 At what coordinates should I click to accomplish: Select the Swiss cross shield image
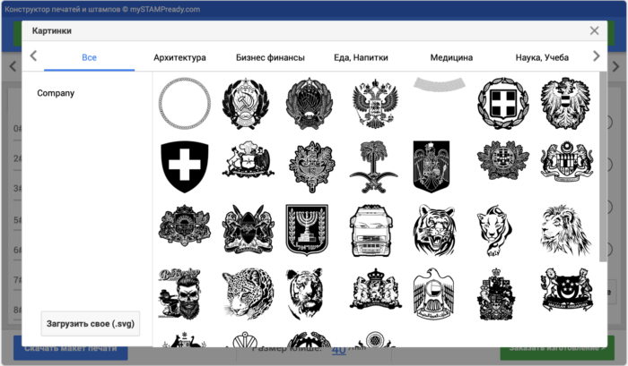click(184, 166)
